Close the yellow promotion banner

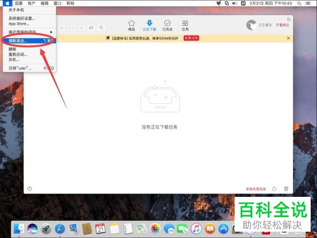(x=288, y=38)
